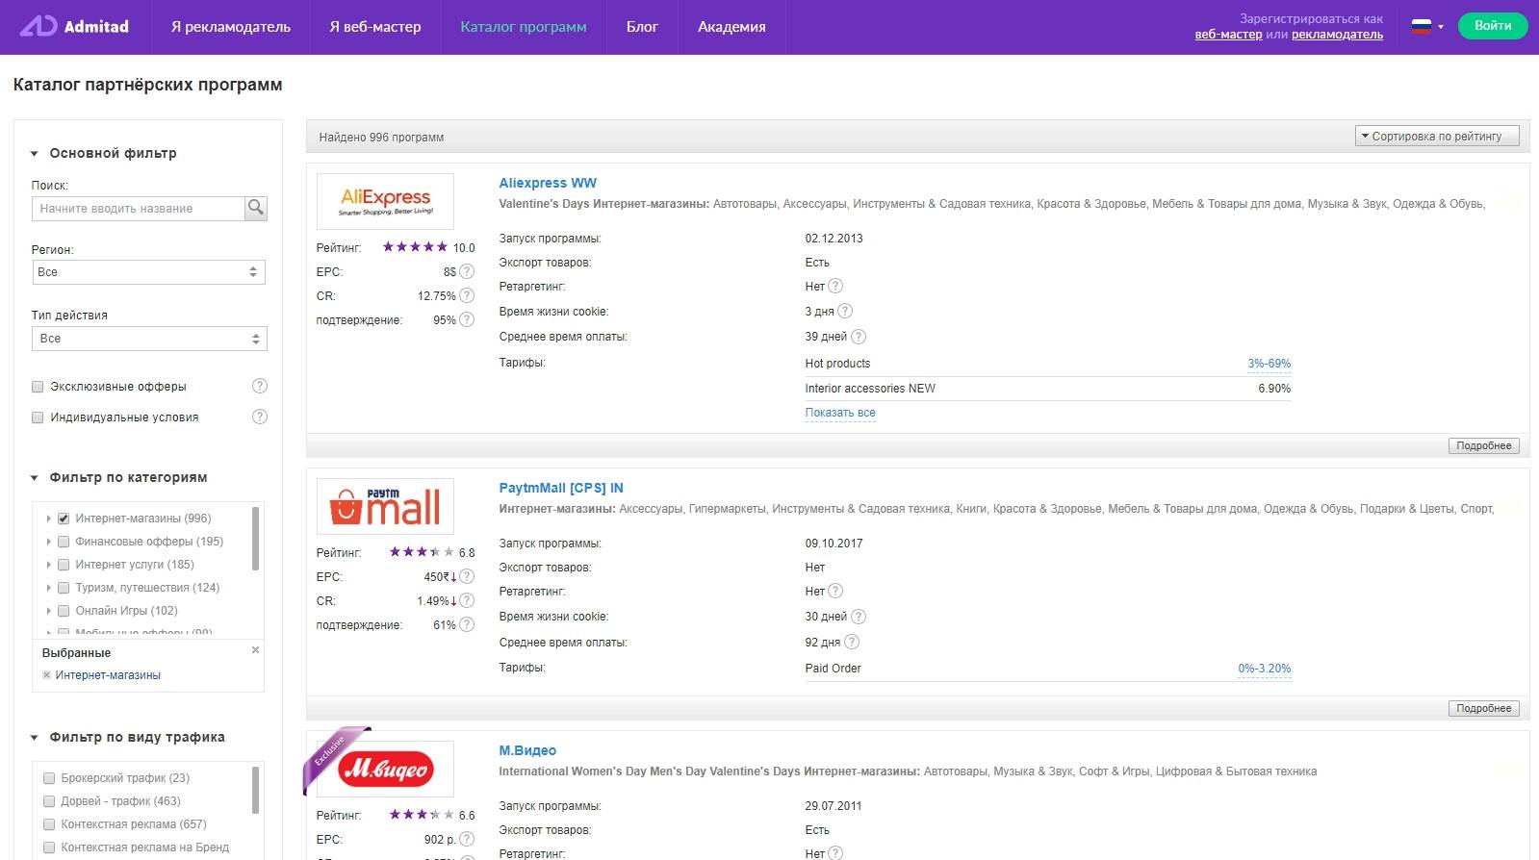Click the close icon in Выбранные panel

255,650
